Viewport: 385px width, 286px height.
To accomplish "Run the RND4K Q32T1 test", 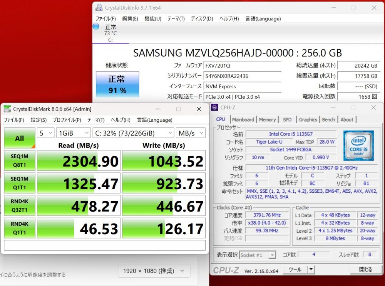I will pos(20,205).
